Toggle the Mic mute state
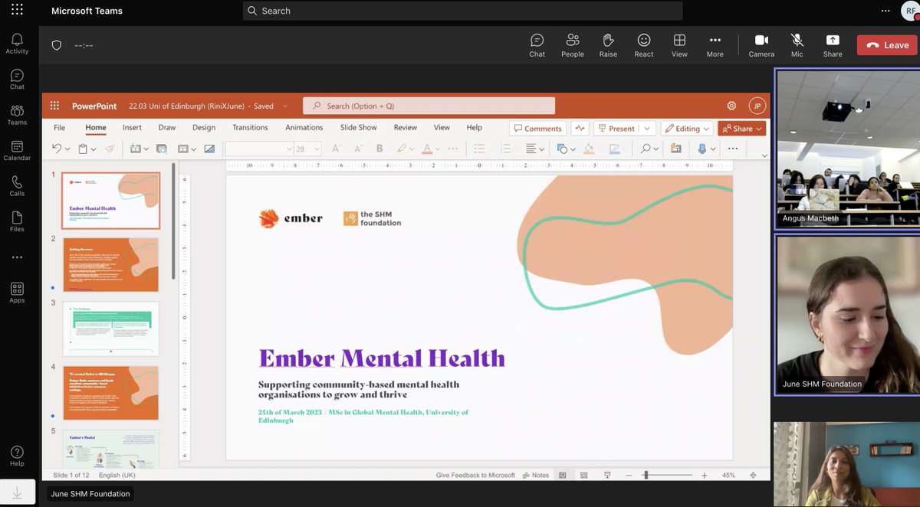Screen dimensions: 920x507 [x=797, y=45]
